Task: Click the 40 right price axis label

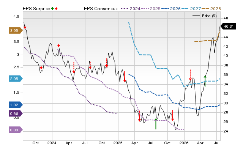Action: 226,56
